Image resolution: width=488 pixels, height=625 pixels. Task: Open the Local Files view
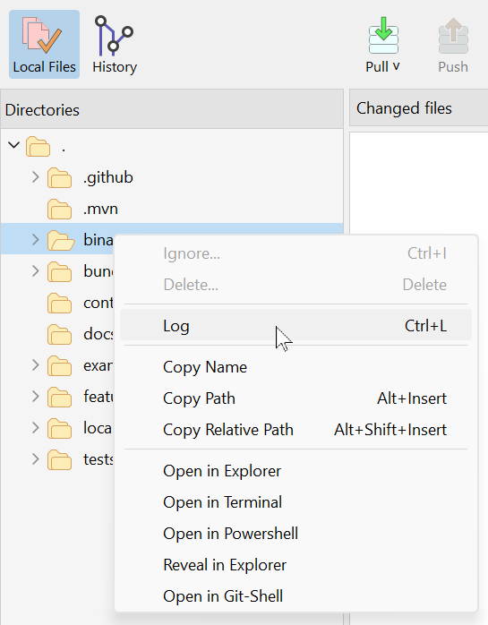[x=44, y=44]
